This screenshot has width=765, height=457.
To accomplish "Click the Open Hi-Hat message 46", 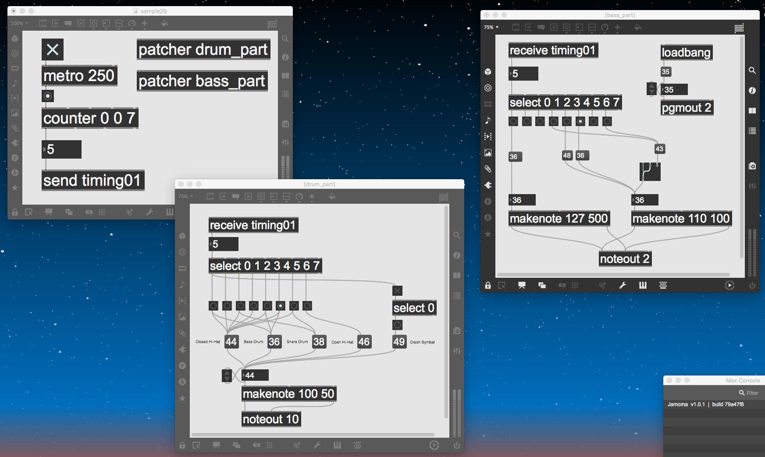I will (364, 342).
